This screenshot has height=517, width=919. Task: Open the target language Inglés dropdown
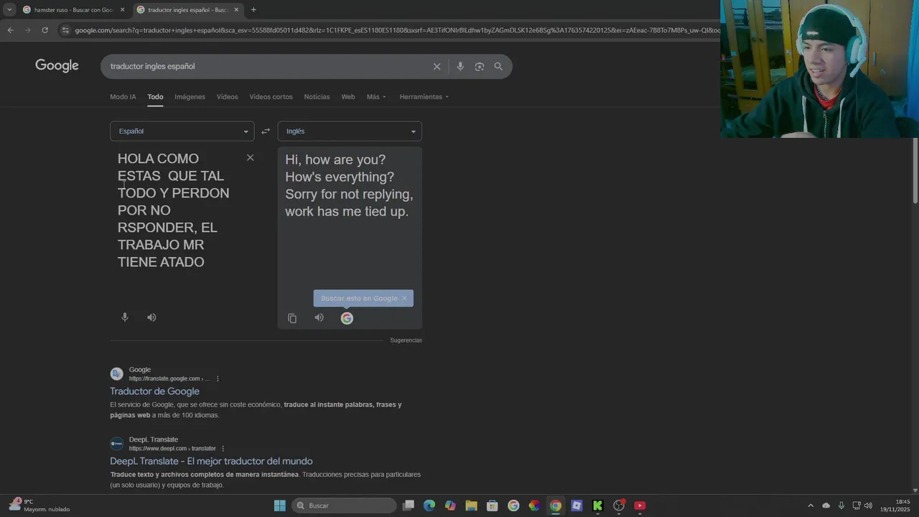point(350,131)
